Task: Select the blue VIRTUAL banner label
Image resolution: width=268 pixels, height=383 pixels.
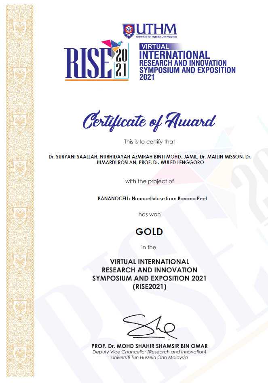Action: pyautogui.click(x=154, y=47)
